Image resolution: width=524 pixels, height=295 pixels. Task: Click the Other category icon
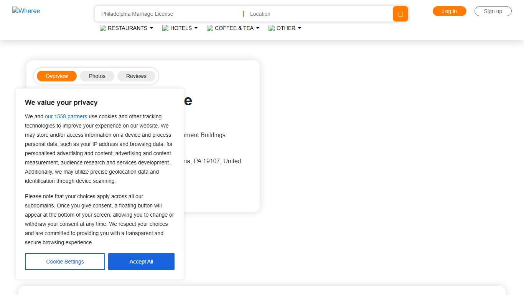coord(272,28)
